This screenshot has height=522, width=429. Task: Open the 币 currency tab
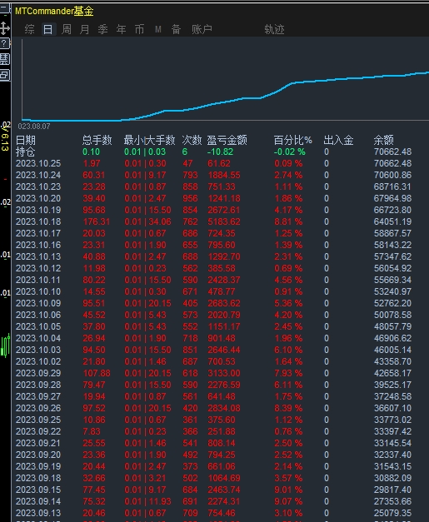click(140, 29)
